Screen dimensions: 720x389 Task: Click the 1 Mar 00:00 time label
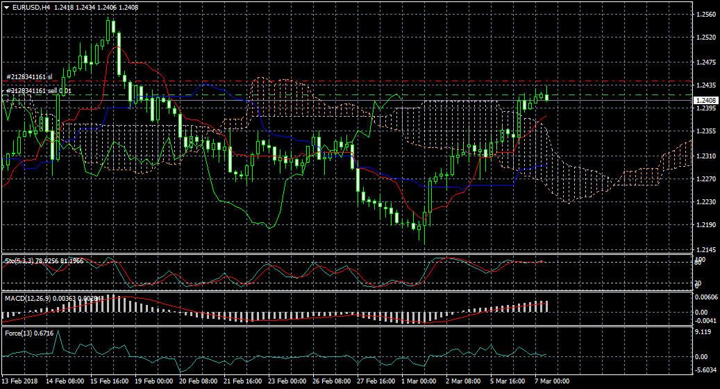[419, 381]
